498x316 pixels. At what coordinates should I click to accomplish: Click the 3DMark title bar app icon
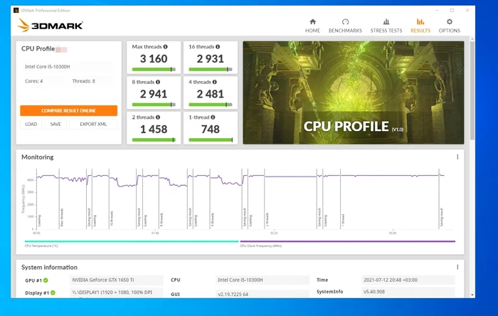click(16, 11)
